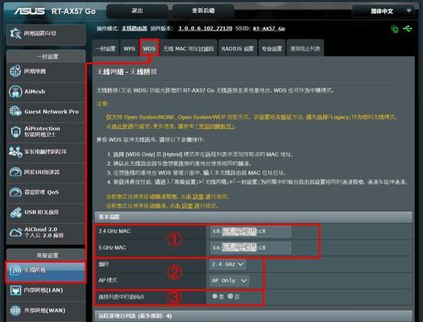The width and height of the screenshot is (423, 322).
Task: Click the USB 相关应用 icon
Action: coord(15,213)
